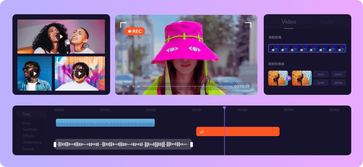Viewport: 363px width, 167px height.
Task: Click the step forward playback icon
Action: click(x=138, y=86)
